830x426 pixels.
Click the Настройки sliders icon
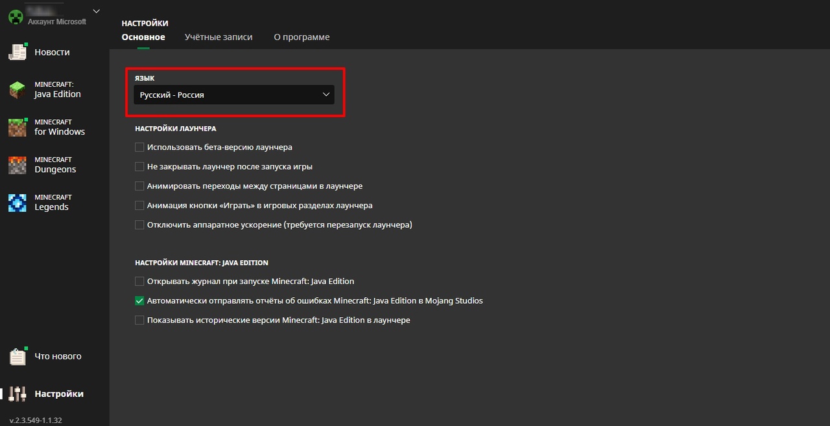tap(17, 394)
